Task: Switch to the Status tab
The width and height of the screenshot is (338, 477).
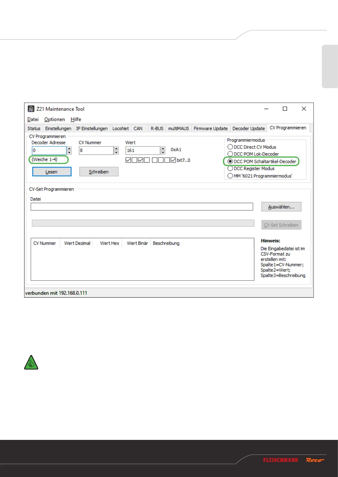Action: click(34, 129)
